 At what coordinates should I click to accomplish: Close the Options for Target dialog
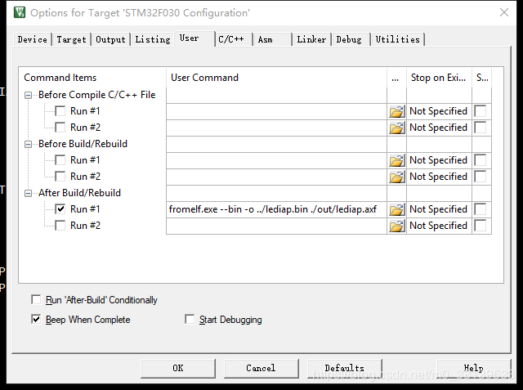[502, 12]
